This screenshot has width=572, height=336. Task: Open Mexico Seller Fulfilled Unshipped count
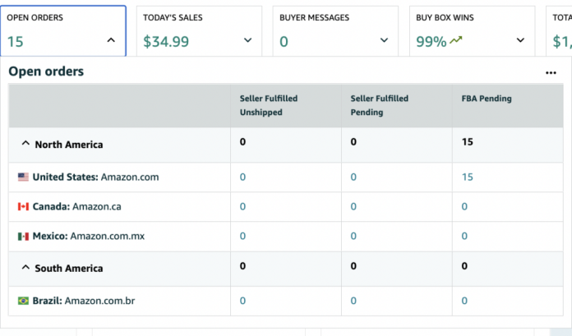242,236
